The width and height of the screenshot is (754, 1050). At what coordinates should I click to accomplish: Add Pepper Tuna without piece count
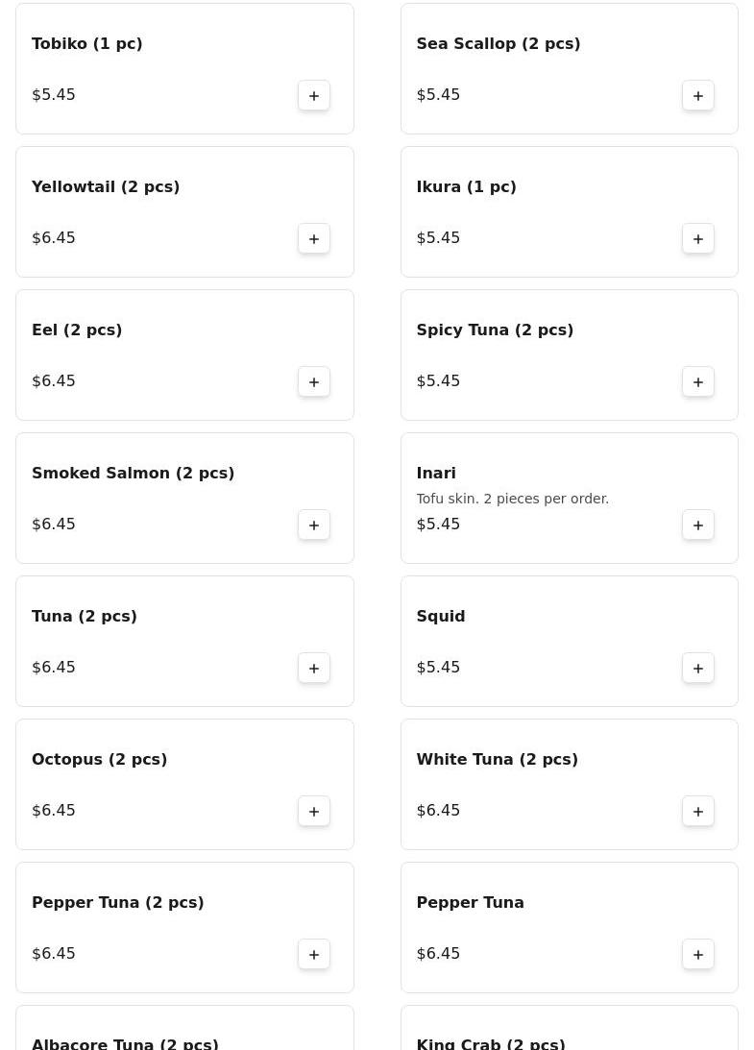click(698, 954)
